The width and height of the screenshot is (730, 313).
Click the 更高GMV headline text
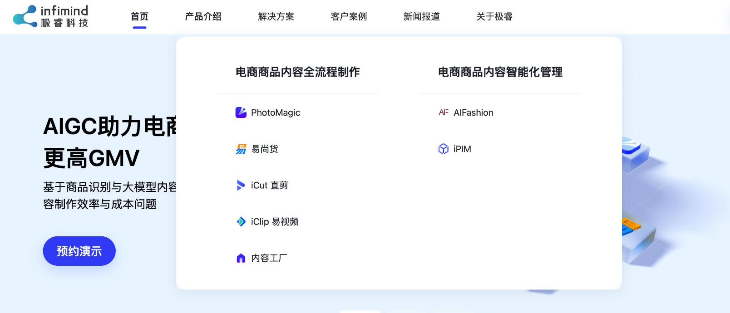click(x=91, y=158)
